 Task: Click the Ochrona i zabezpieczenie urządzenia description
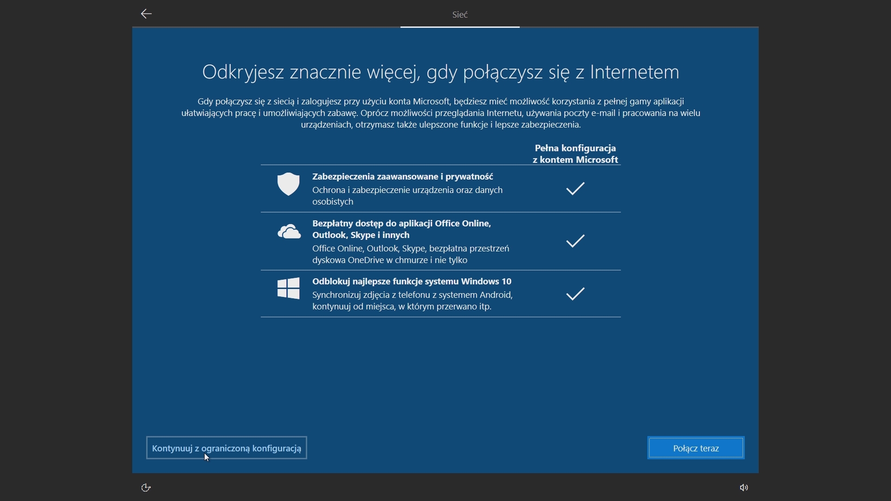(407, 196)
